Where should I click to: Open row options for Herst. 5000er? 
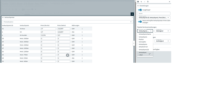click(82, 39)
